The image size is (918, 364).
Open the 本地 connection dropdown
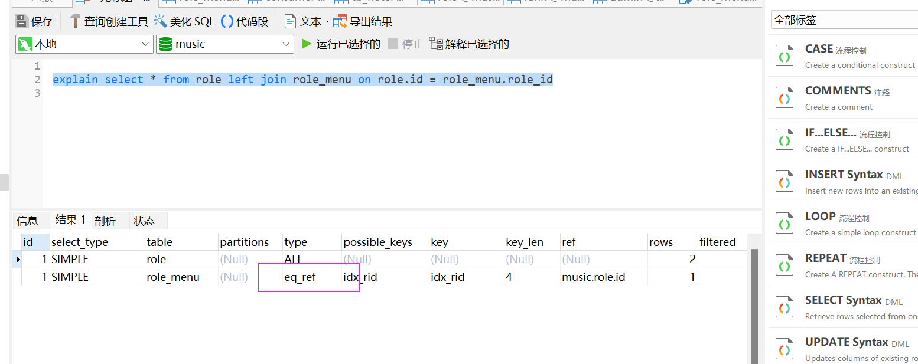coord(84,44)
